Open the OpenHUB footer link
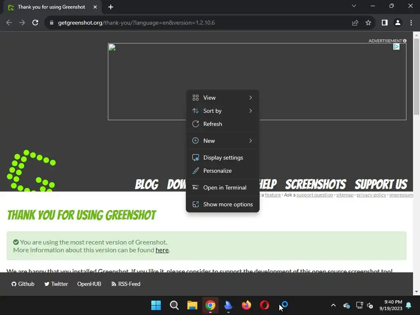Screen dimensions: 420x315 [89, 284]
